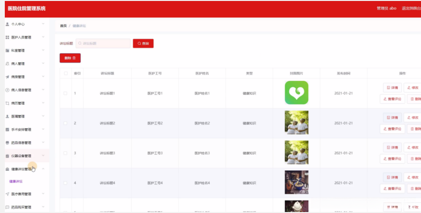This screenshot has height=213, width=421.
Task: Click 修改 for row 讲坛标题1
Action: coord(412,88)
